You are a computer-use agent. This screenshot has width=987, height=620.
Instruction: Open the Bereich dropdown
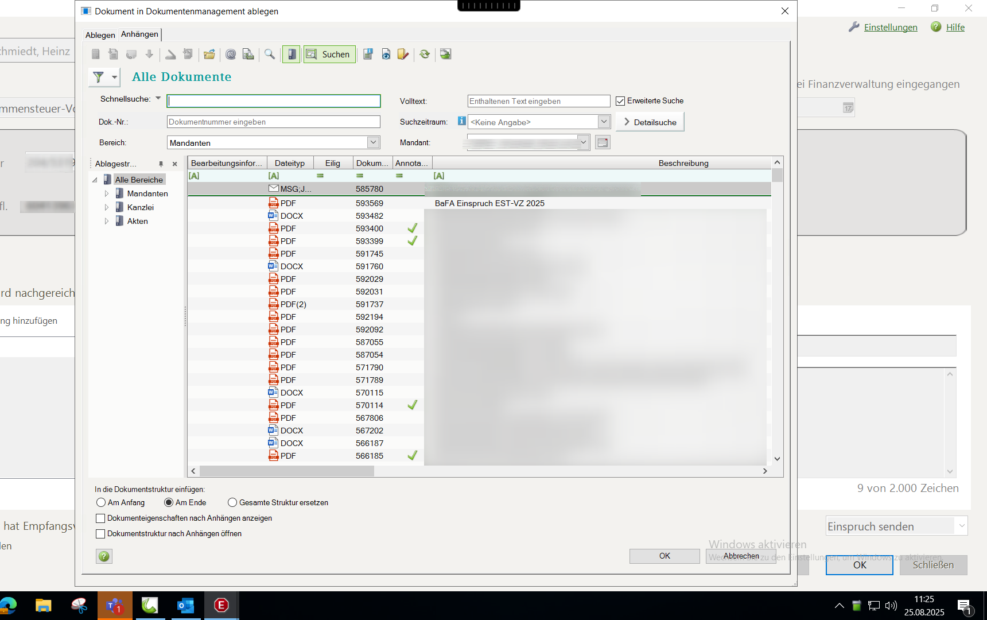[373, 142]
